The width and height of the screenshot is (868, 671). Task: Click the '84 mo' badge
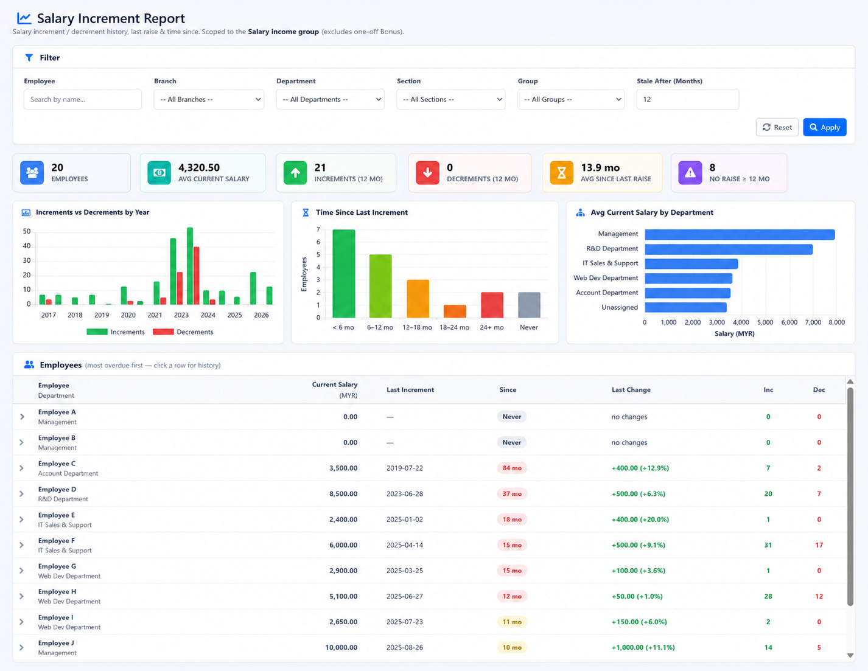(x=512, y=468)
